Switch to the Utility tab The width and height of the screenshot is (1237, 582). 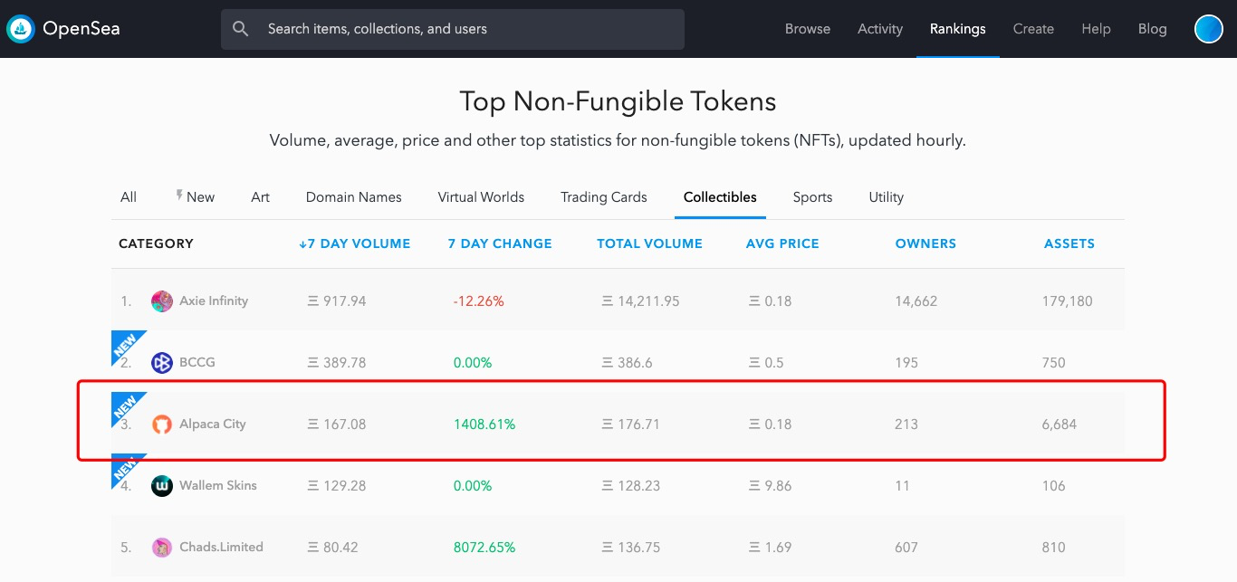coord(886,197)
